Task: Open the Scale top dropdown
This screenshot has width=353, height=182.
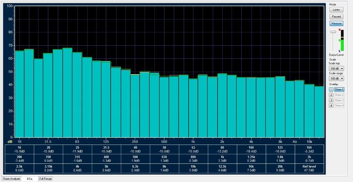Action: point(336,68)
